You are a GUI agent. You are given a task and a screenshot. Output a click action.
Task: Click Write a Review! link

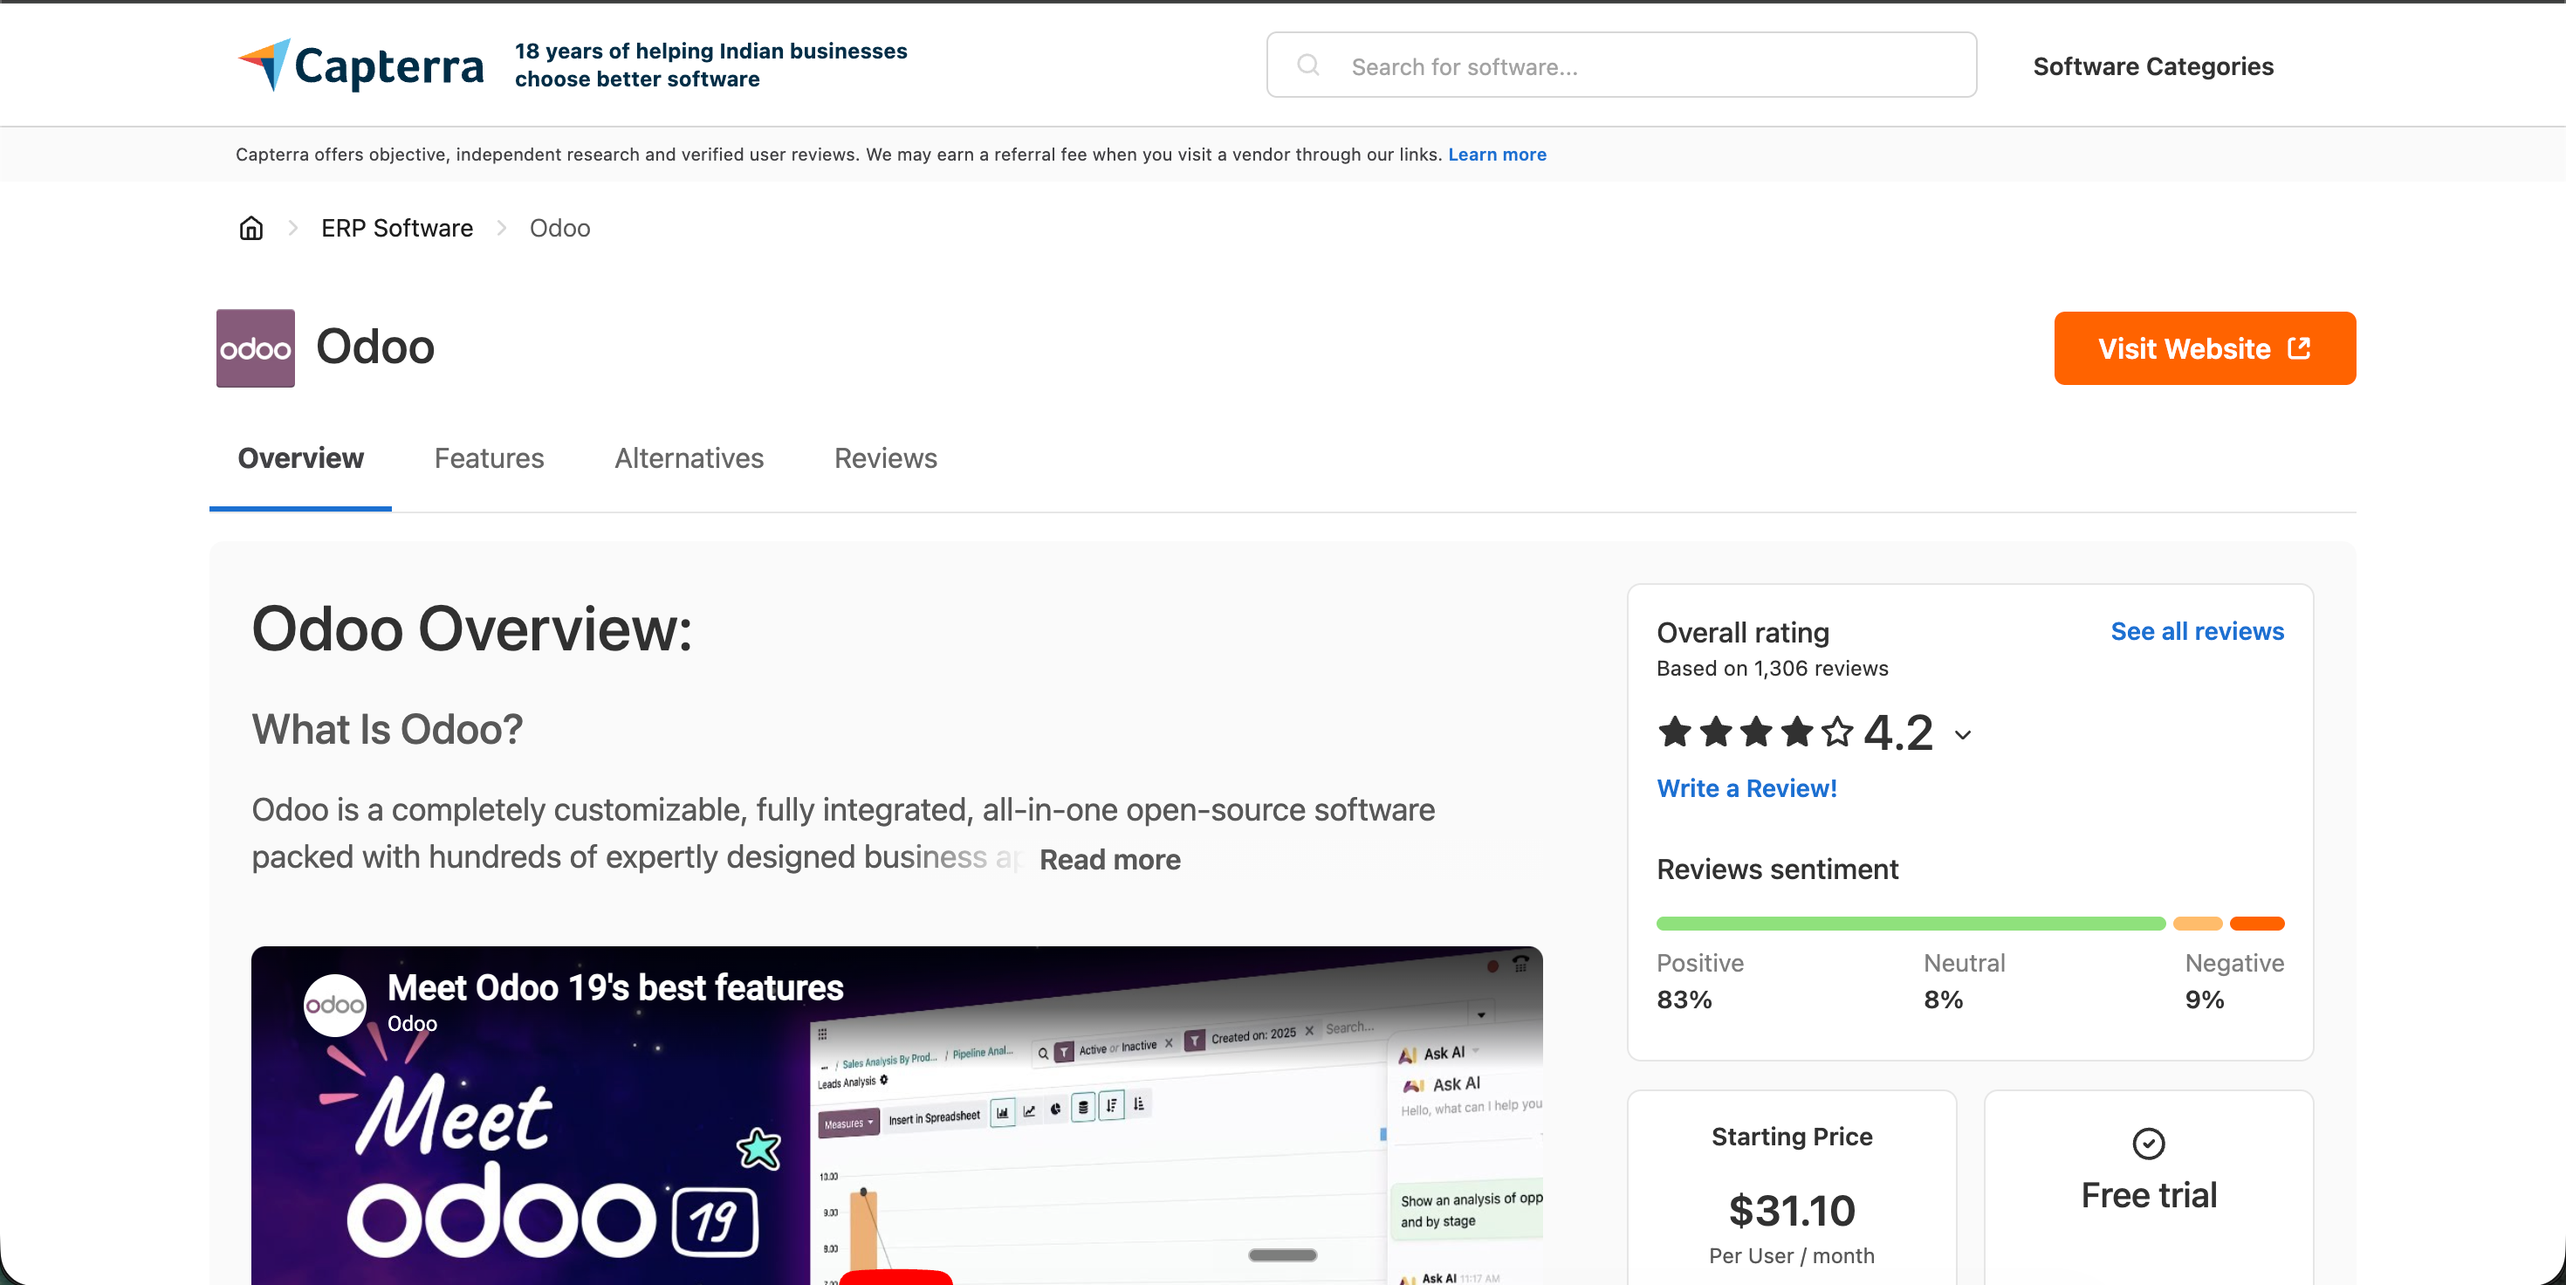pyautogui.click(x=1746, y=788)
